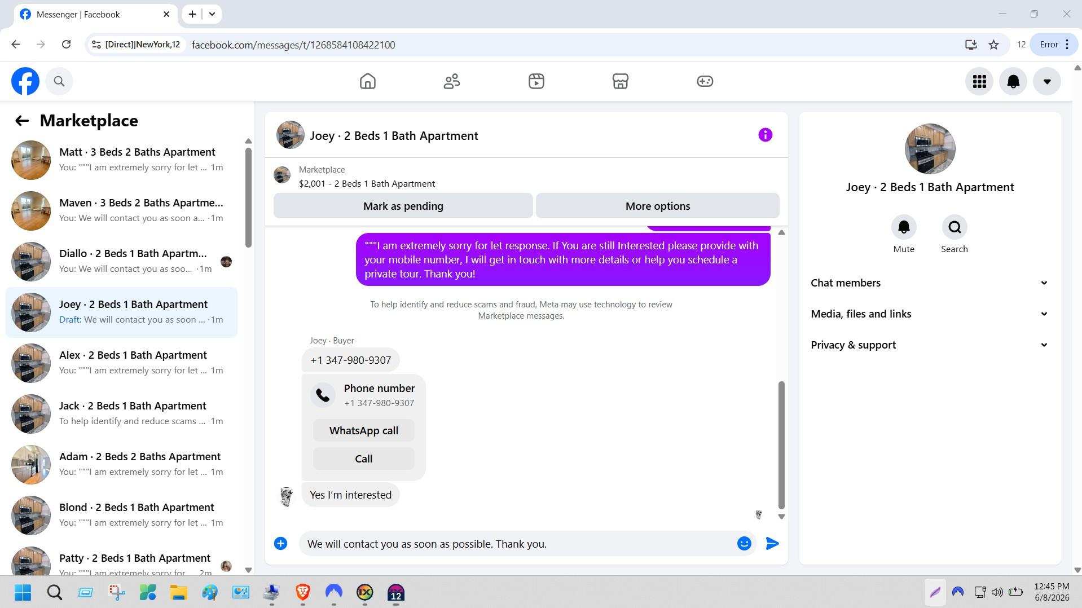Open Windows taskbar search

(x=54, y=592)
